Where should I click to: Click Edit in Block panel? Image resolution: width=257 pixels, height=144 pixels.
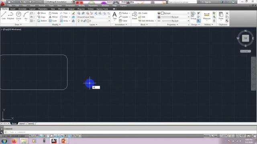click(142, 17)
